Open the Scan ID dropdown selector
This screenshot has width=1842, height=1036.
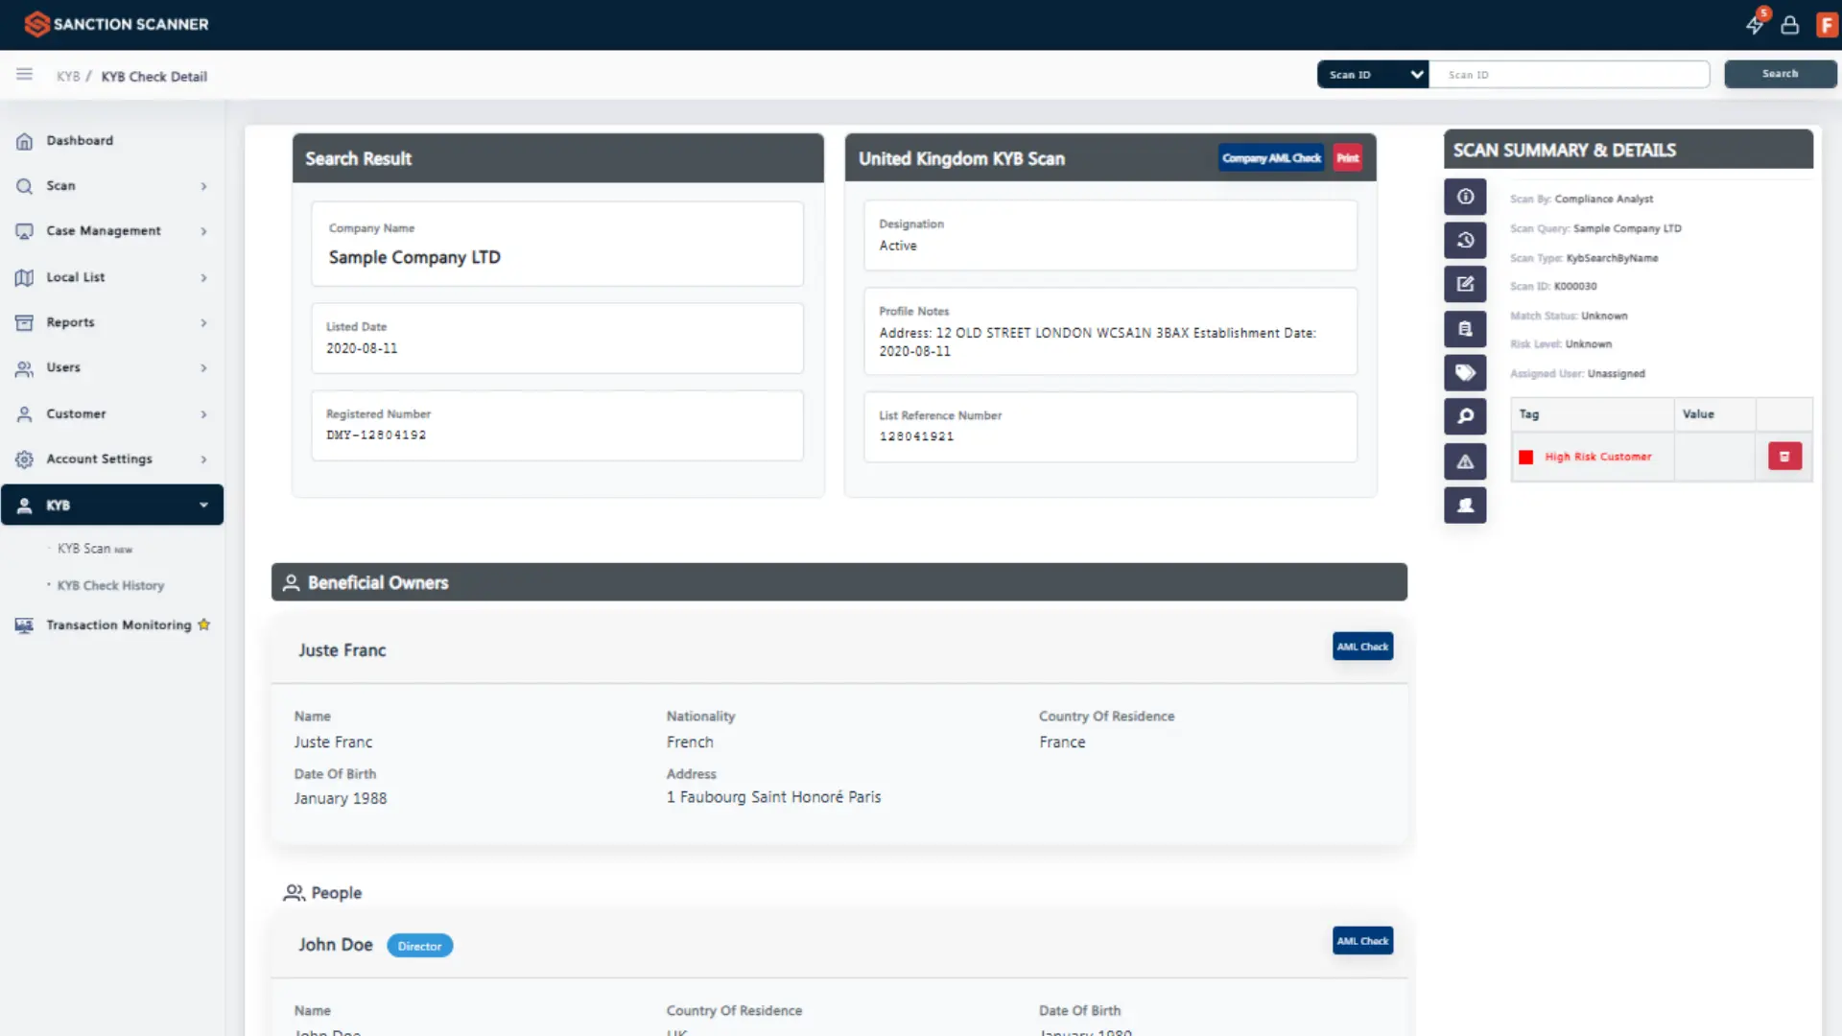[x=1373, y=75]
